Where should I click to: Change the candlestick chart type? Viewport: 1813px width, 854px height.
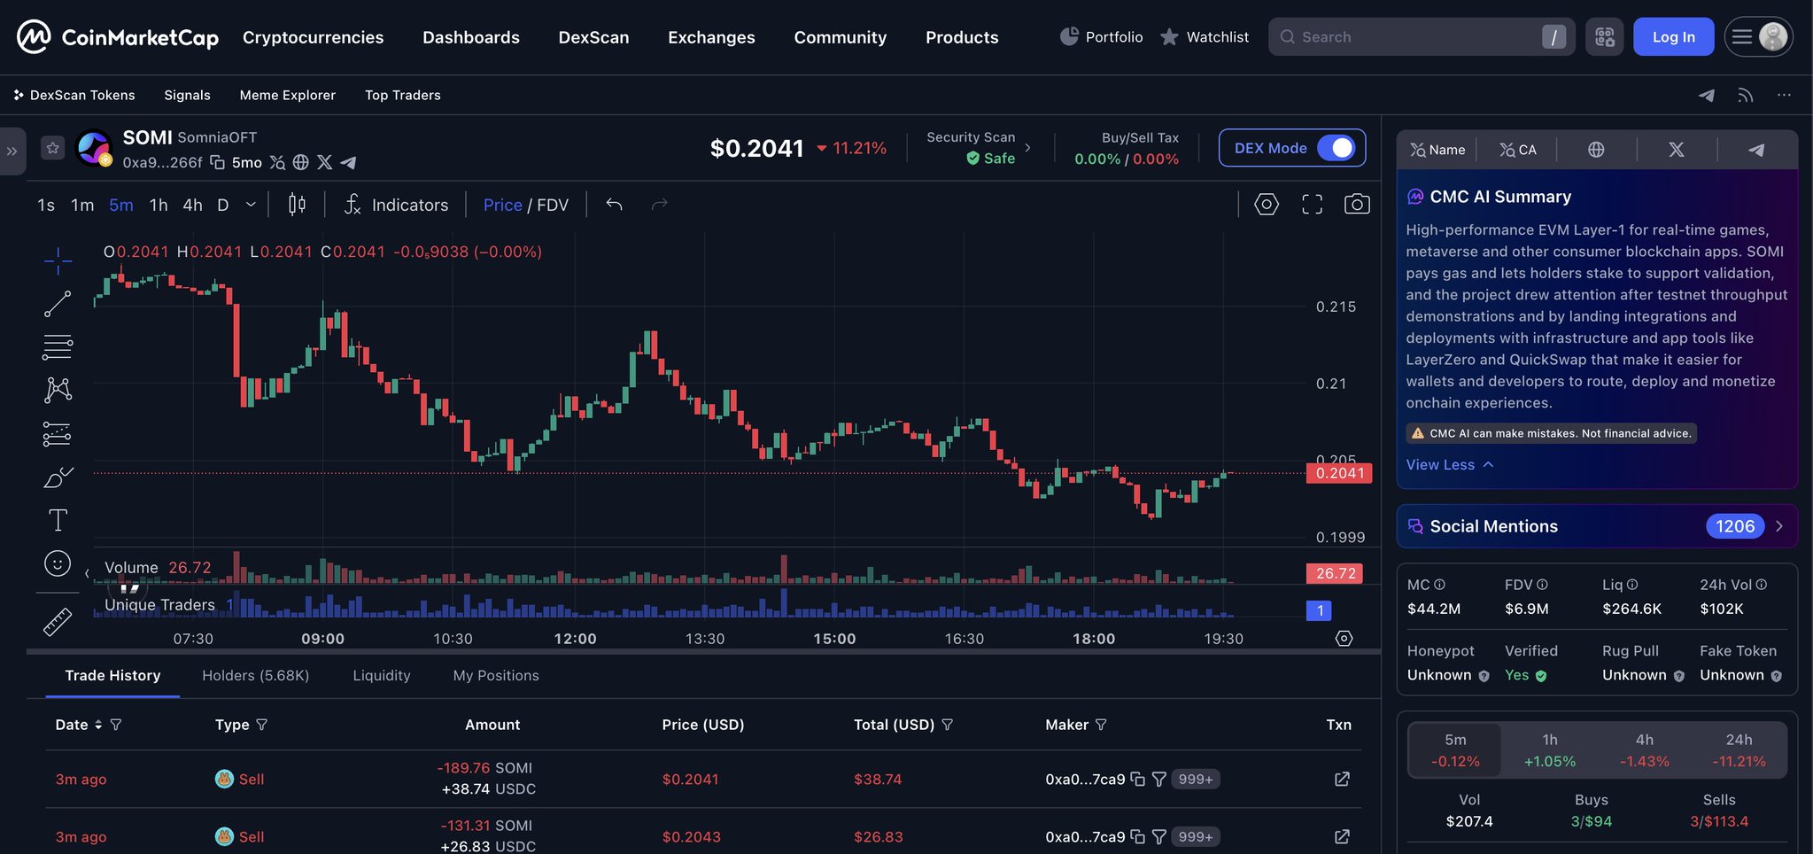(x=297, y=205)
